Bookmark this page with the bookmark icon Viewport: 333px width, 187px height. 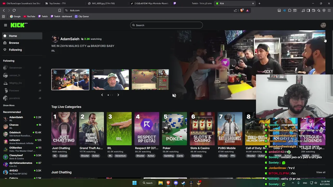tap(60, 10)
